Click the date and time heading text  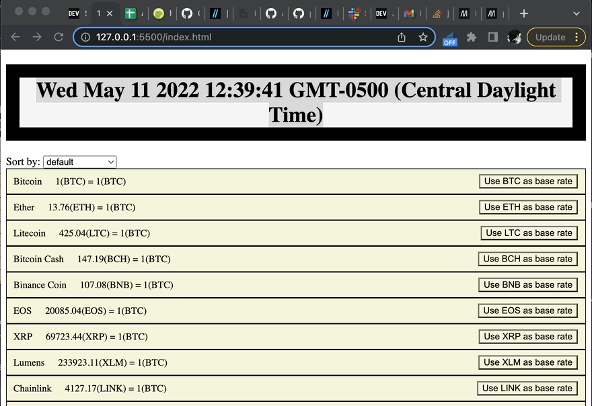click(x=296, y=102)
